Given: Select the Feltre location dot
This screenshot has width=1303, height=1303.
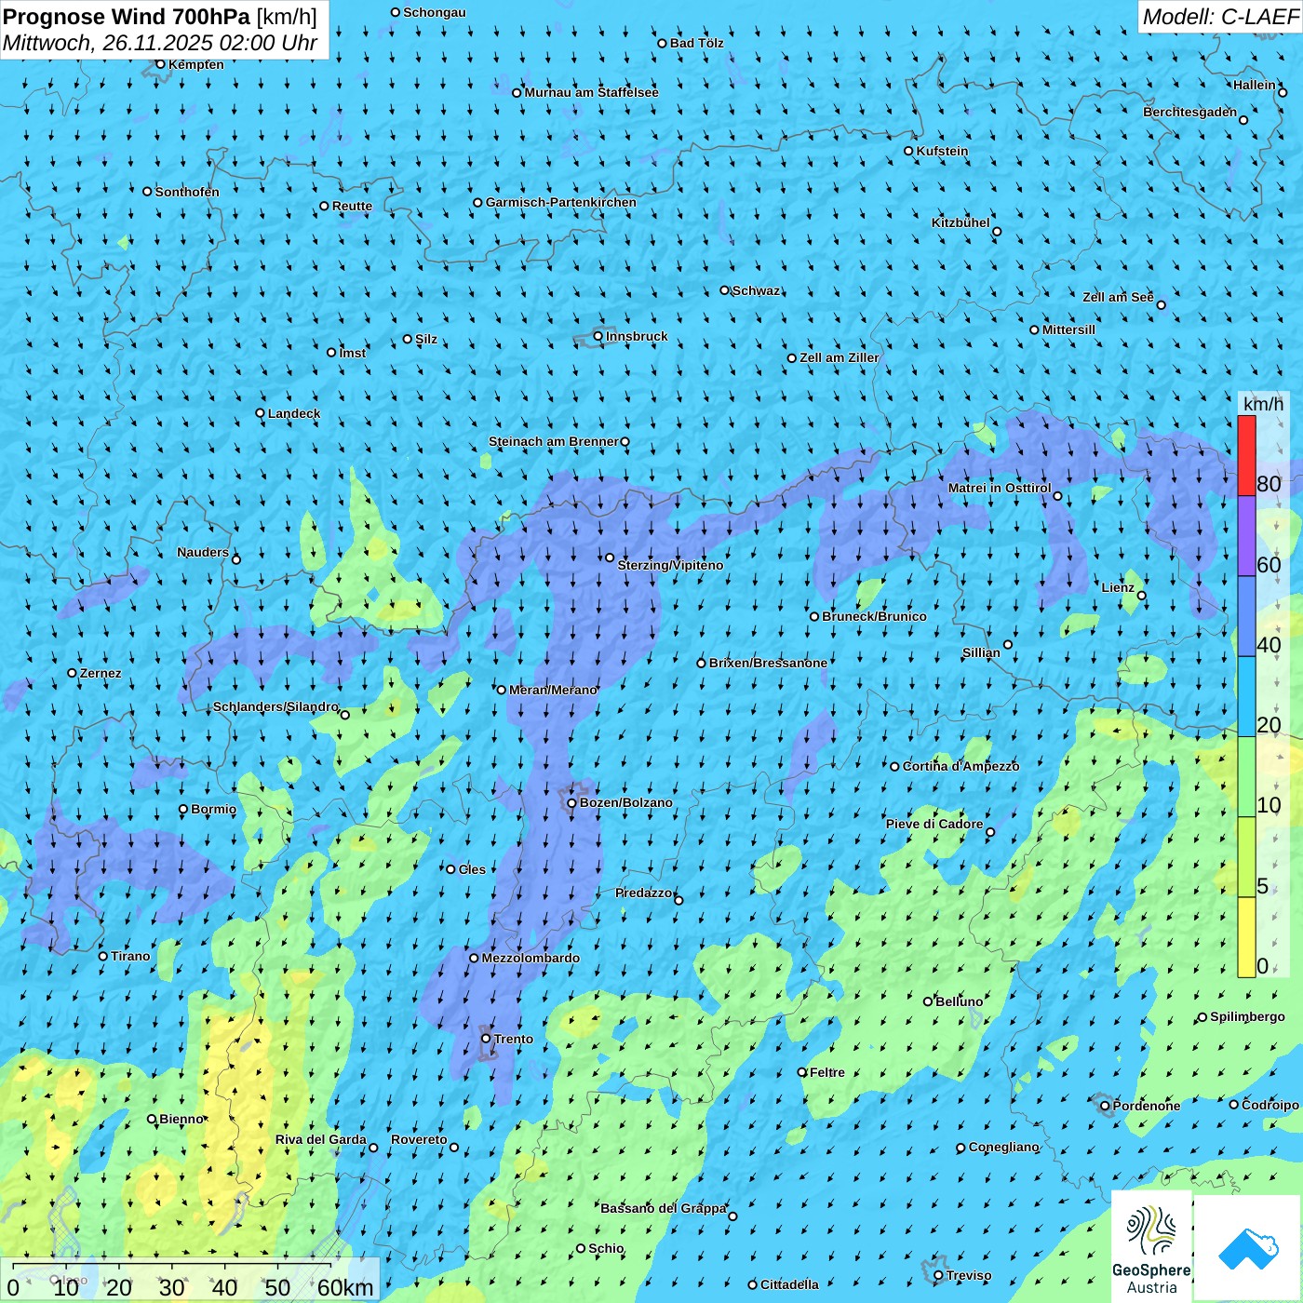Looking at the screenshot, I should click(x=802, y=1072).
